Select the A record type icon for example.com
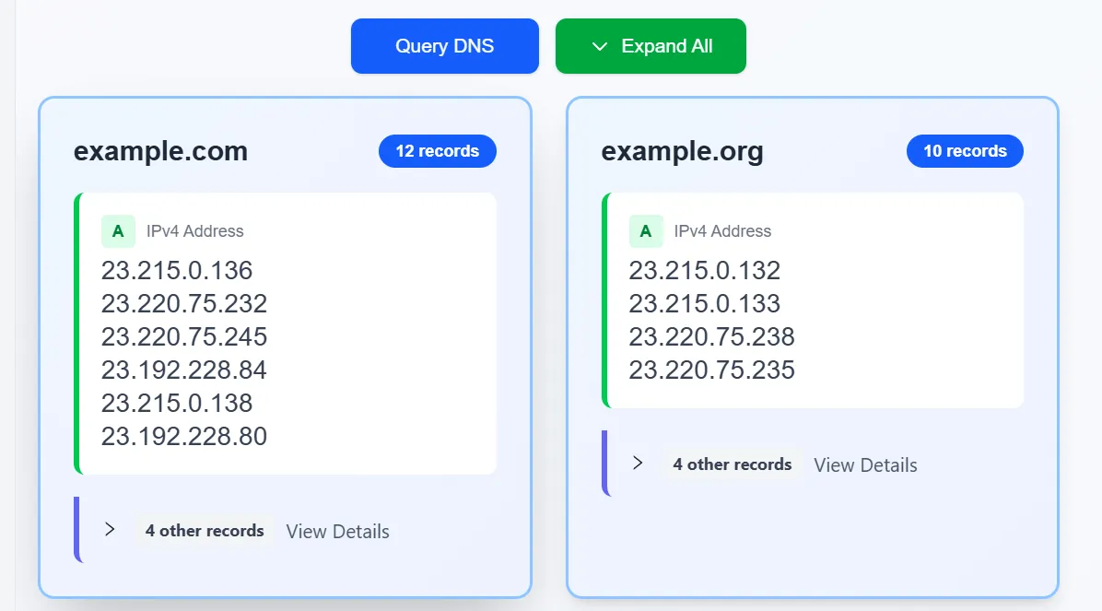The height and width of the screenshot is (611, 1102). point(118,231)
